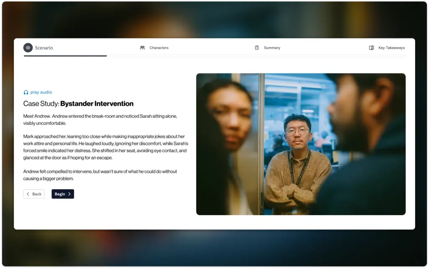The image size is (429, 269).
Task: Click the left chevron in the Back button
Action: tap(28, 194)
